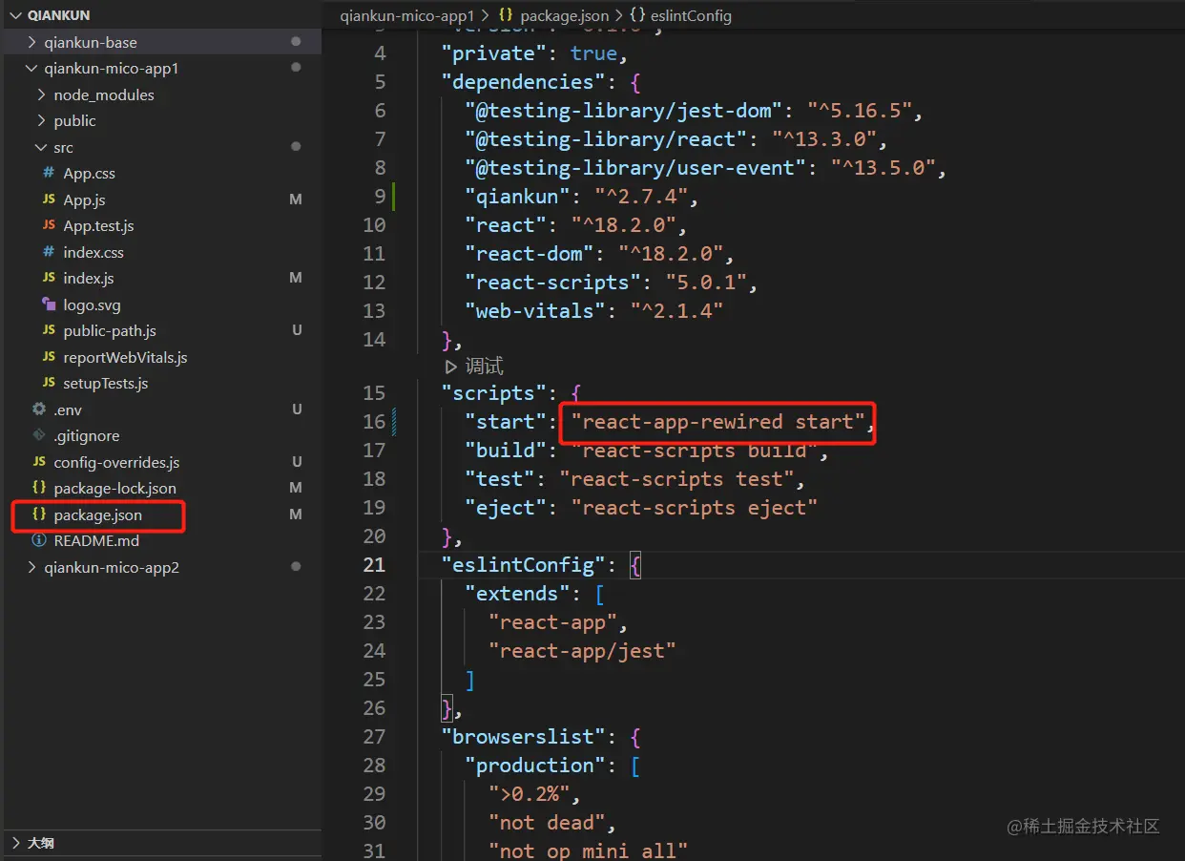Click the "react-scripts eject" value
Screen dimensions: 1185x861
click(x=694, y=508)
